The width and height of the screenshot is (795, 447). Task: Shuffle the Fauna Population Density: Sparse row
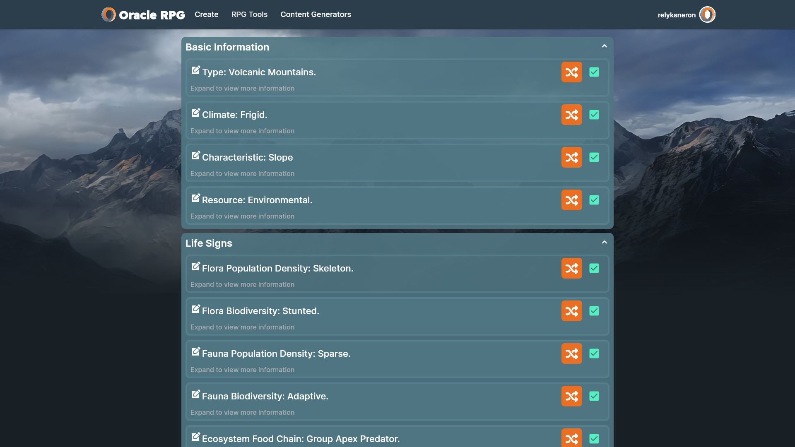pyautogui.click(x=571, y=353)
